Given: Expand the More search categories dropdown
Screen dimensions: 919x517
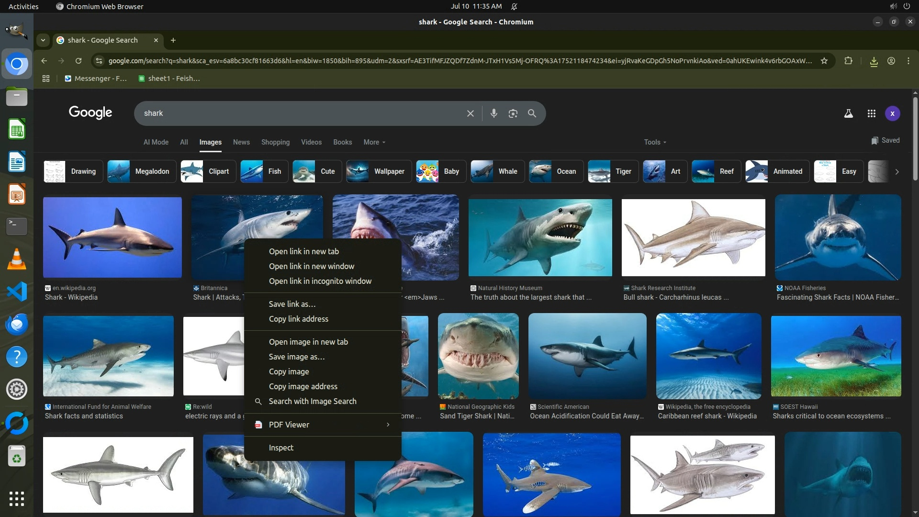Looking at the screenshot, I should coord(374,142).
